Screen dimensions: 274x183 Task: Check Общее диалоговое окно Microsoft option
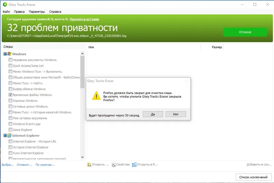tap(10, 77)
